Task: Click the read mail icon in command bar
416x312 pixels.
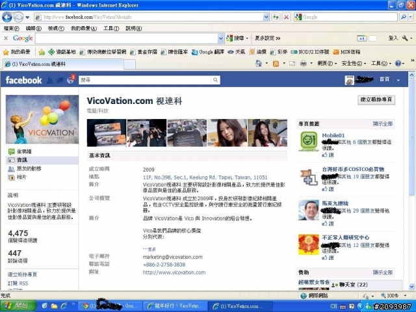Action: click(x=292, y=64)
